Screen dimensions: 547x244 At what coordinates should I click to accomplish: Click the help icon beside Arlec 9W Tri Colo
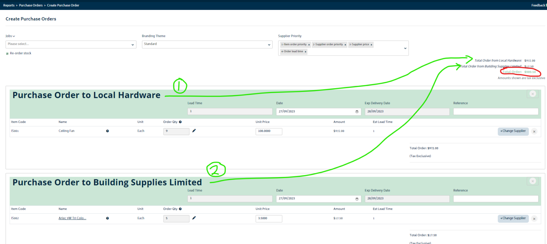pyautogui.click(x=107, y=218)
